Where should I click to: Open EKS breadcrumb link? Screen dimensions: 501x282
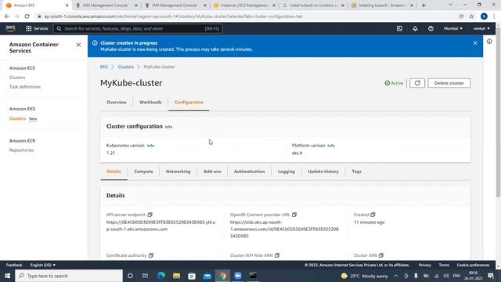coord(104,67)
